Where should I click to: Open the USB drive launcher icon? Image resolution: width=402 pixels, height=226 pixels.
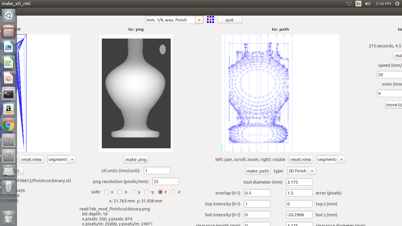click(x=9, y=187)
